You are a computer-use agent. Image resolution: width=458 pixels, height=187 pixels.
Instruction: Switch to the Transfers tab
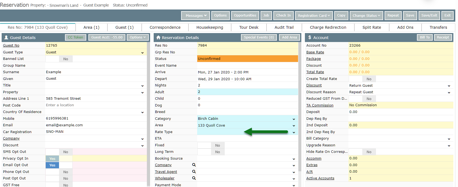click(438, 27)
